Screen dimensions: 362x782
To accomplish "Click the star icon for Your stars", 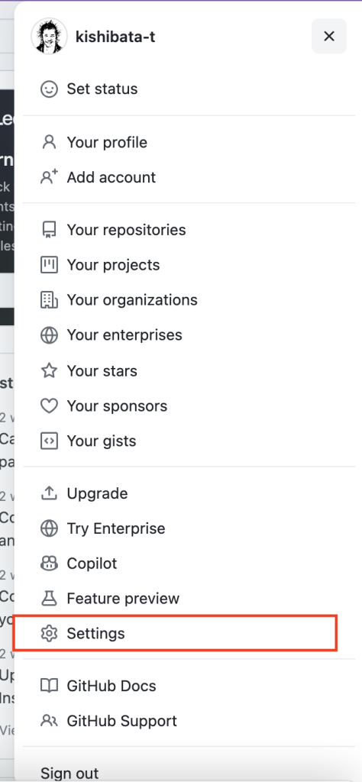I will tap(49, 370).
